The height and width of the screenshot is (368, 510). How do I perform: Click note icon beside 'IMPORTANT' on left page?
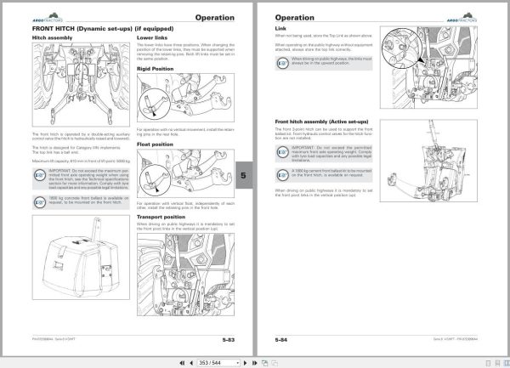(40, 175)
